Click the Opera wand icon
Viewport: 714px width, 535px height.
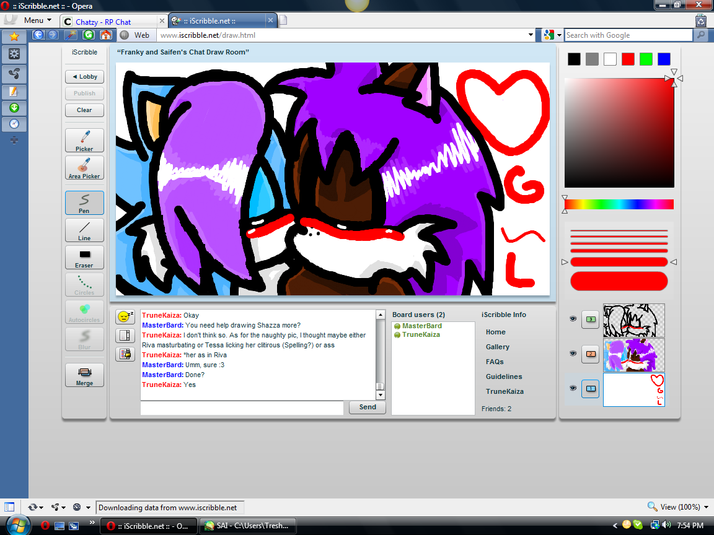coord(70,35)
